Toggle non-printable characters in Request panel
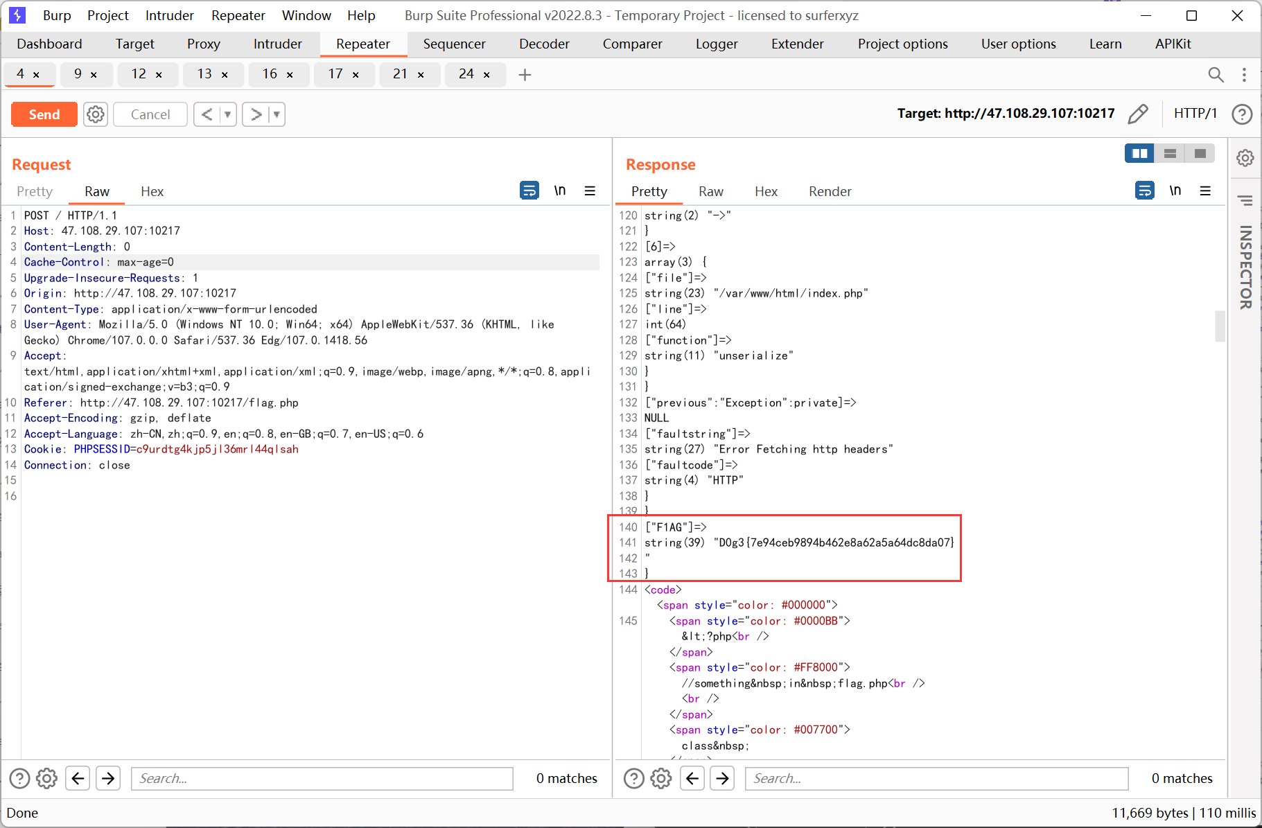Image resolution: width=1262 pixels, height=828 pixels. coord(560,190)
